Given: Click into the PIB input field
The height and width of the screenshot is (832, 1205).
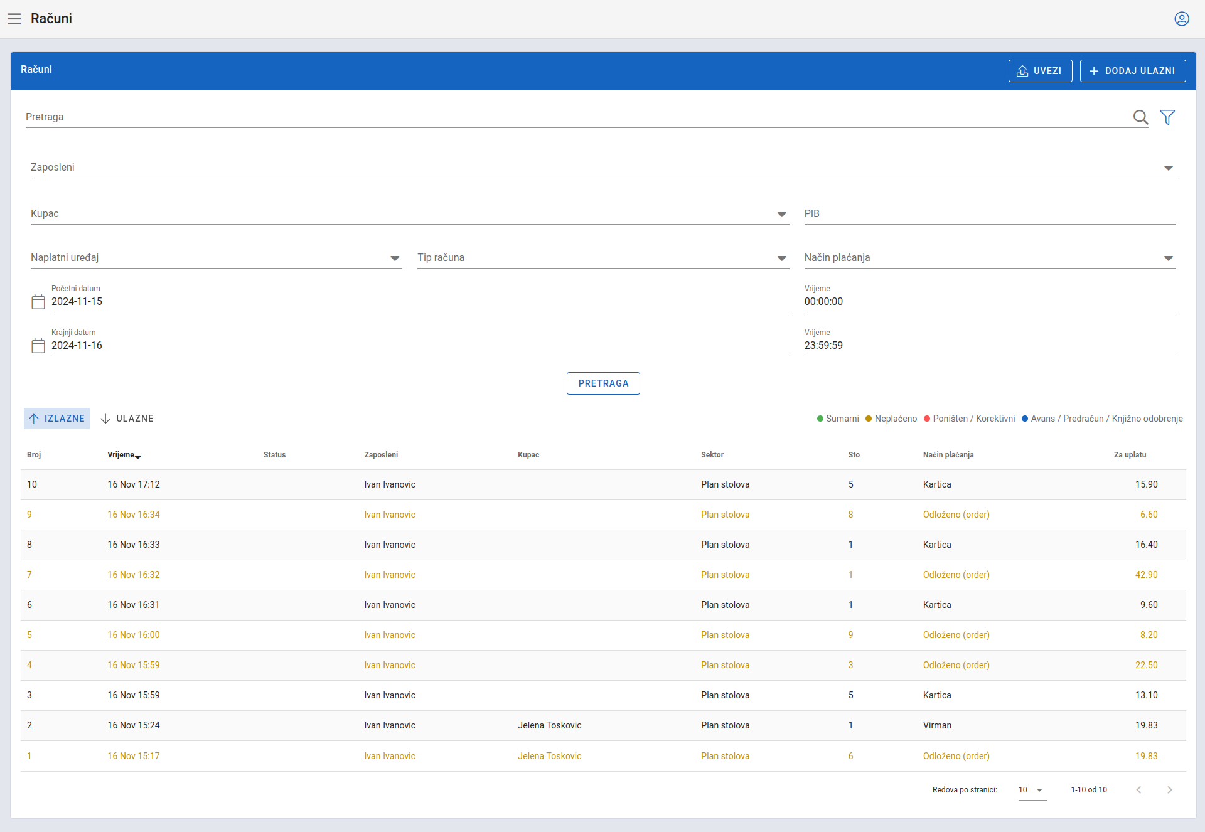Looking at the screenshot, I should click(990, 214).
